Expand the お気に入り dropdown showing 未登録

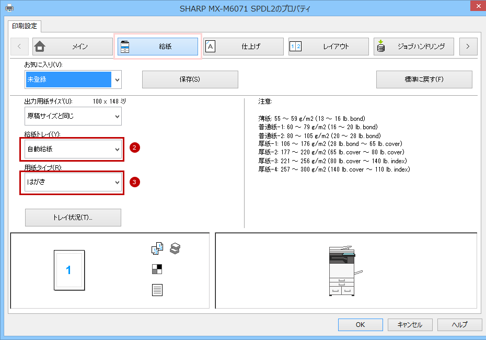point(73,80)
